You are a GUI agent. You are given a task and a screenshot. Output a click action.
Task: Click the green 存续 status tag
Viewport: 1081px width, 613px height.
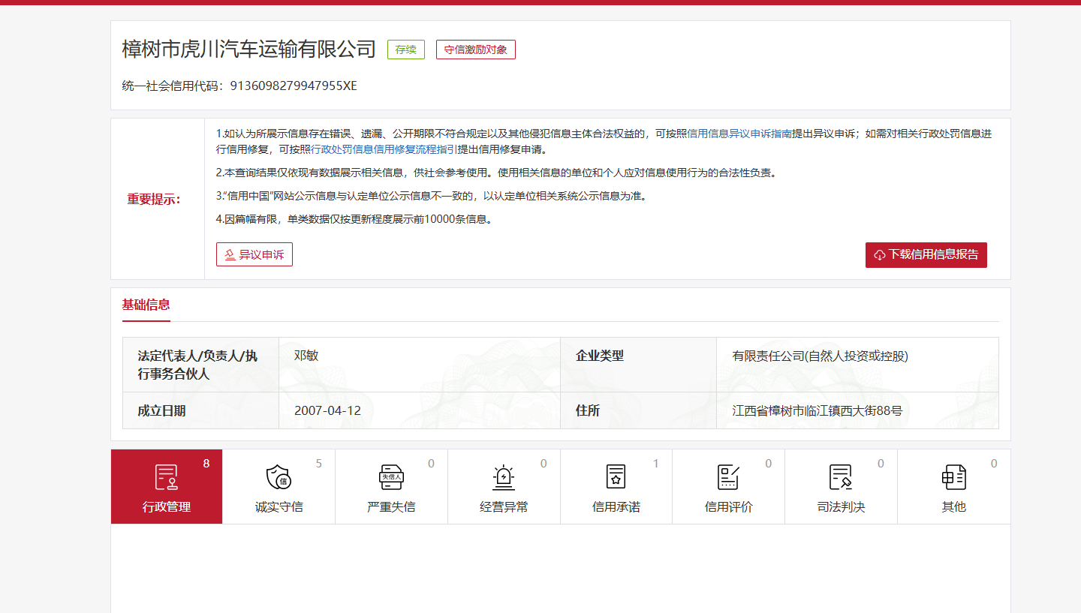(406, 50)
